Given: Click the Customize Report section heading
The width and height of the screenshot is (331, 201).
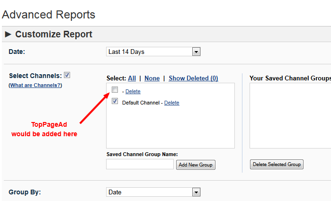Looking at the screenshot, I should (54, 35).
